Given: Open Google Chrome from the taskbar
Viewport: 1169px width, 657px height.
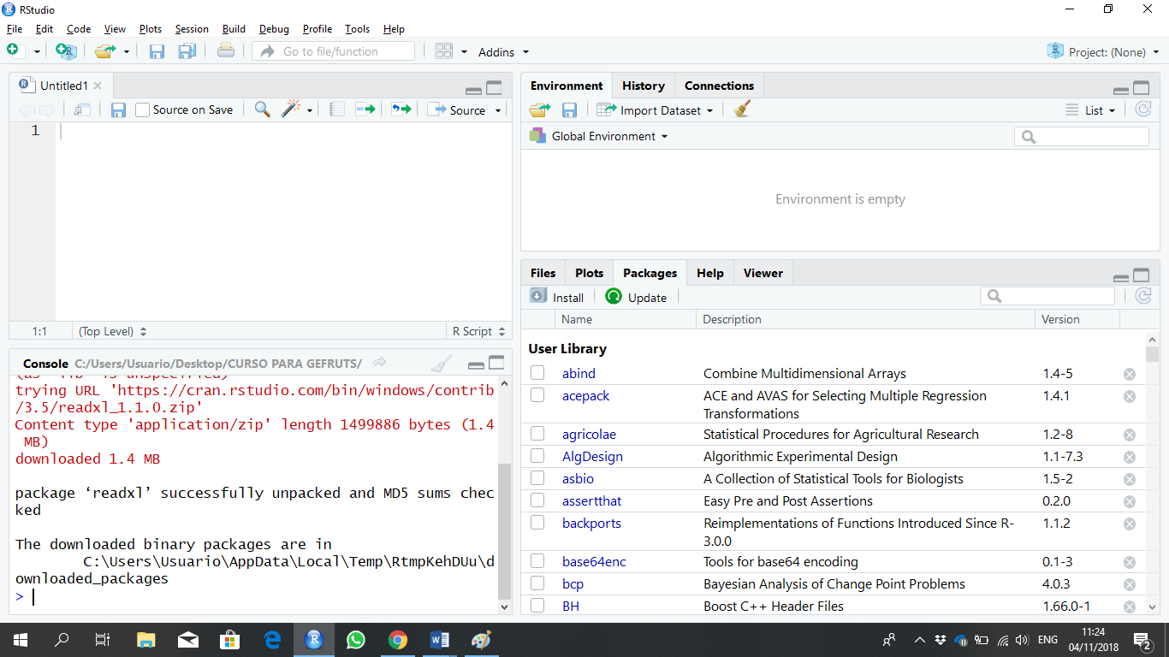Looking at the screenshot, I should 397,639.
